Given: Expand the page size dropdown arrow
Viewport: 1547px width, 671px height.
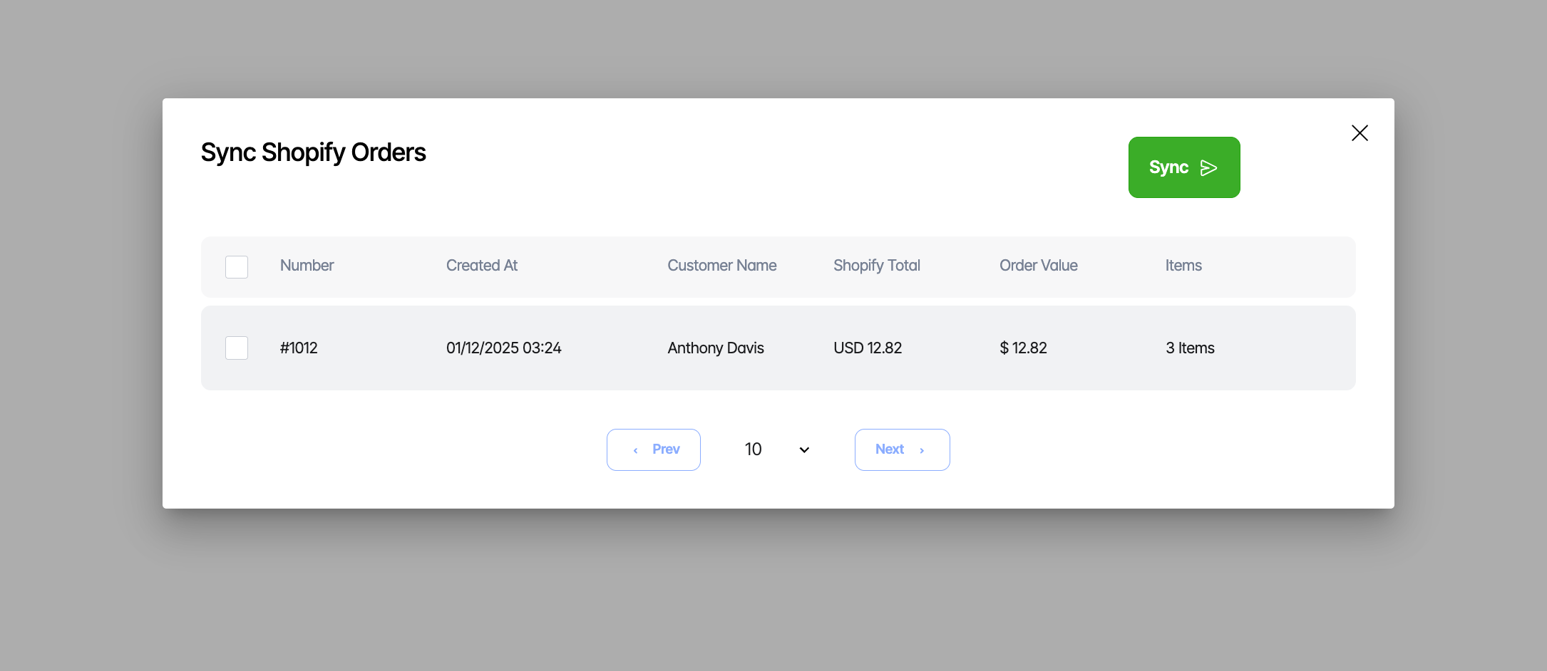Looking at the screenshot, I should [x=804, y=450].
